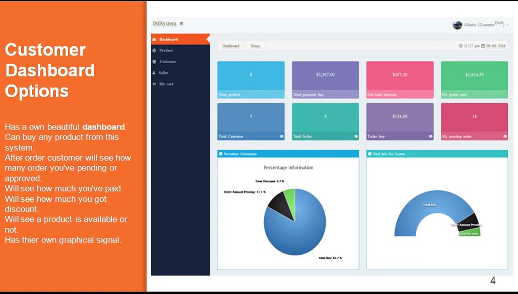Open the My grand total card
Screen dimensions: 518x294
pos(474,80)
